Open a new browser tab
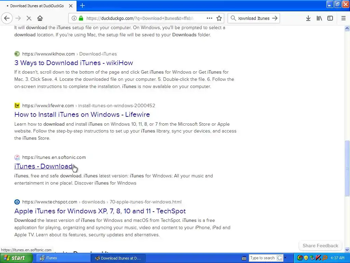 tap(82, 5)
